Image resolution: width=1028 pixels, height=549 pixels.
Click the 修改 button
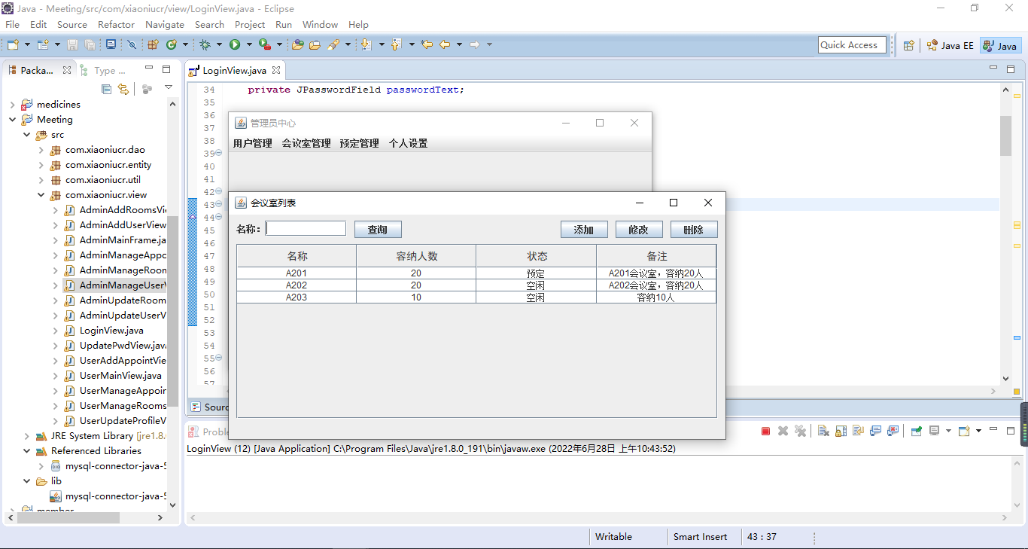[x=639, y=230]
